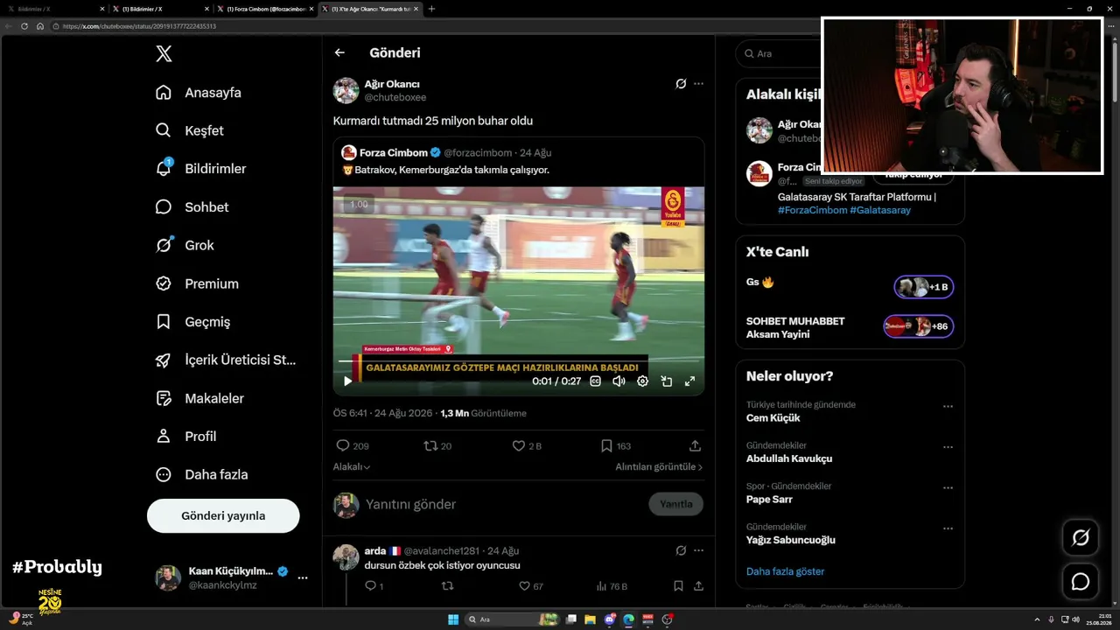Open more options for Cem Küçük trend
This screenshot has width=1120, height=630.
pos(948,407)
